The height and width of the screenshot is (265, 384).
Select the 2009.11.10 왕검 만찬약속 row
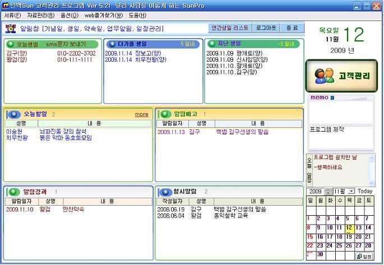click(45, 210)
